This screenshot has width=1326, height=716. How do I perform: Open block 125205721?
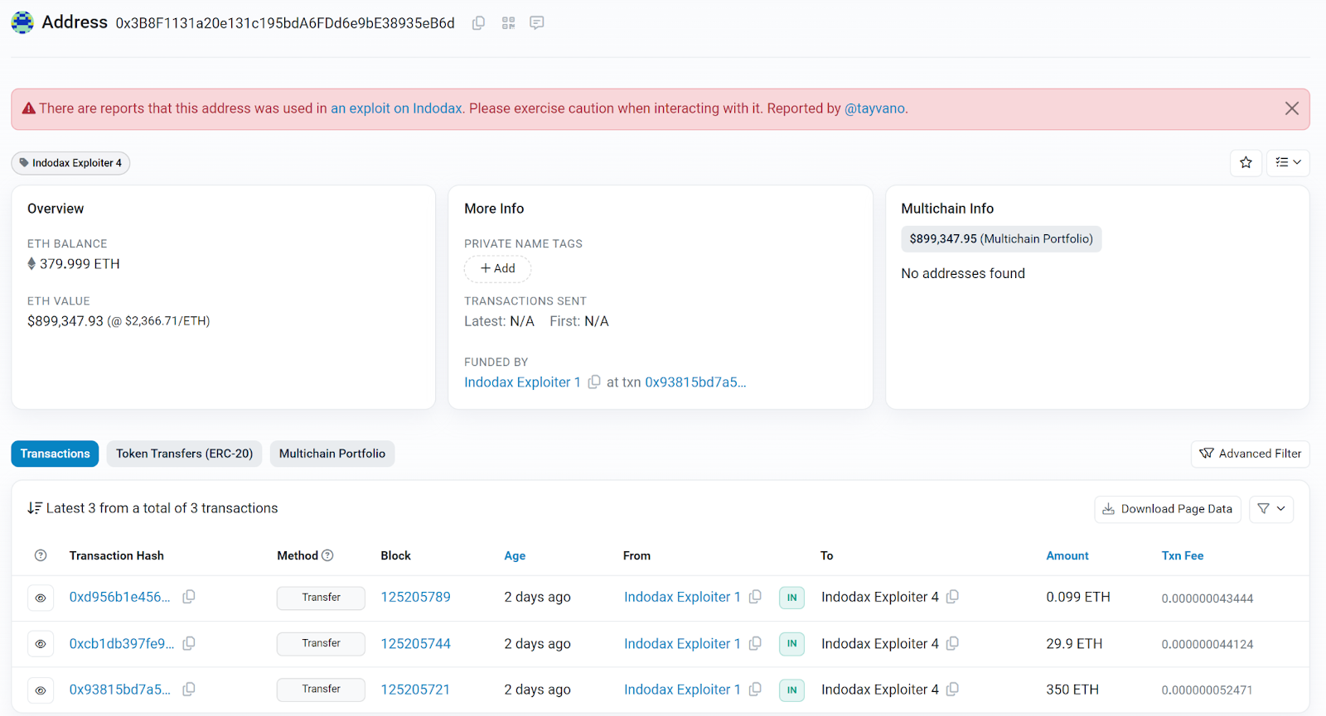415,690
